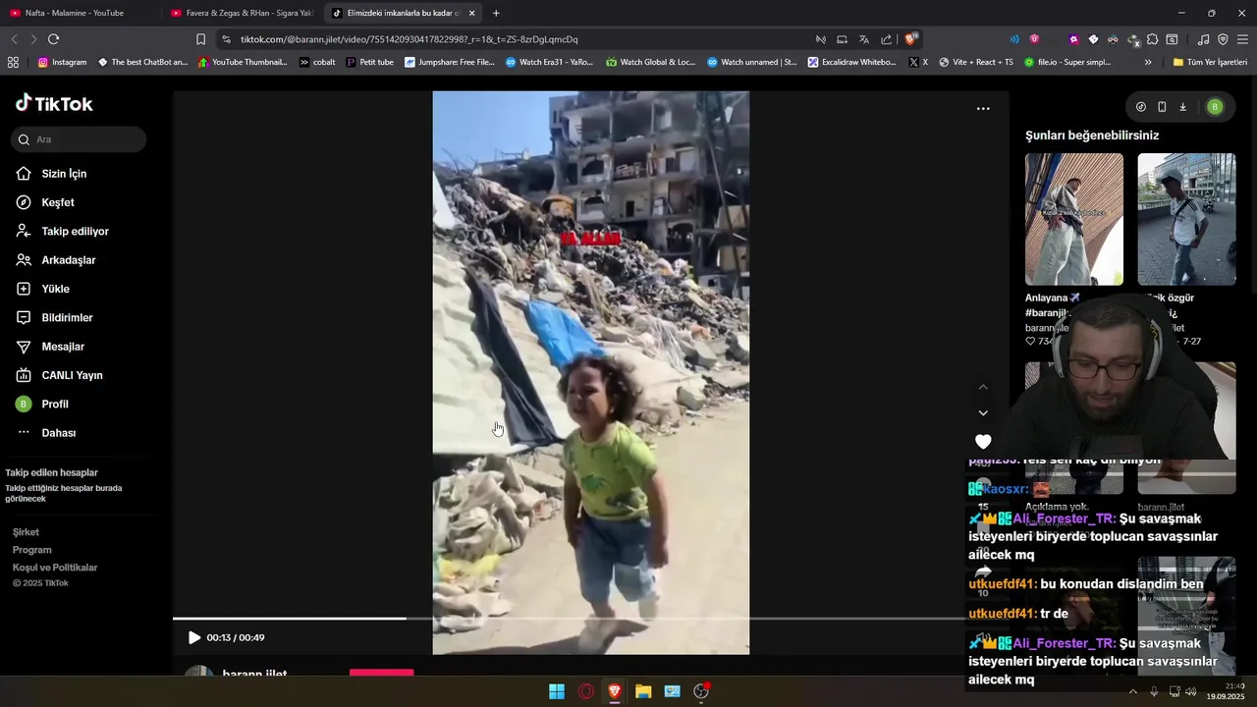This screenshot has width=1257, height=707.
Task: Open File Explorer in taskbar
Action: coord(643,691)
